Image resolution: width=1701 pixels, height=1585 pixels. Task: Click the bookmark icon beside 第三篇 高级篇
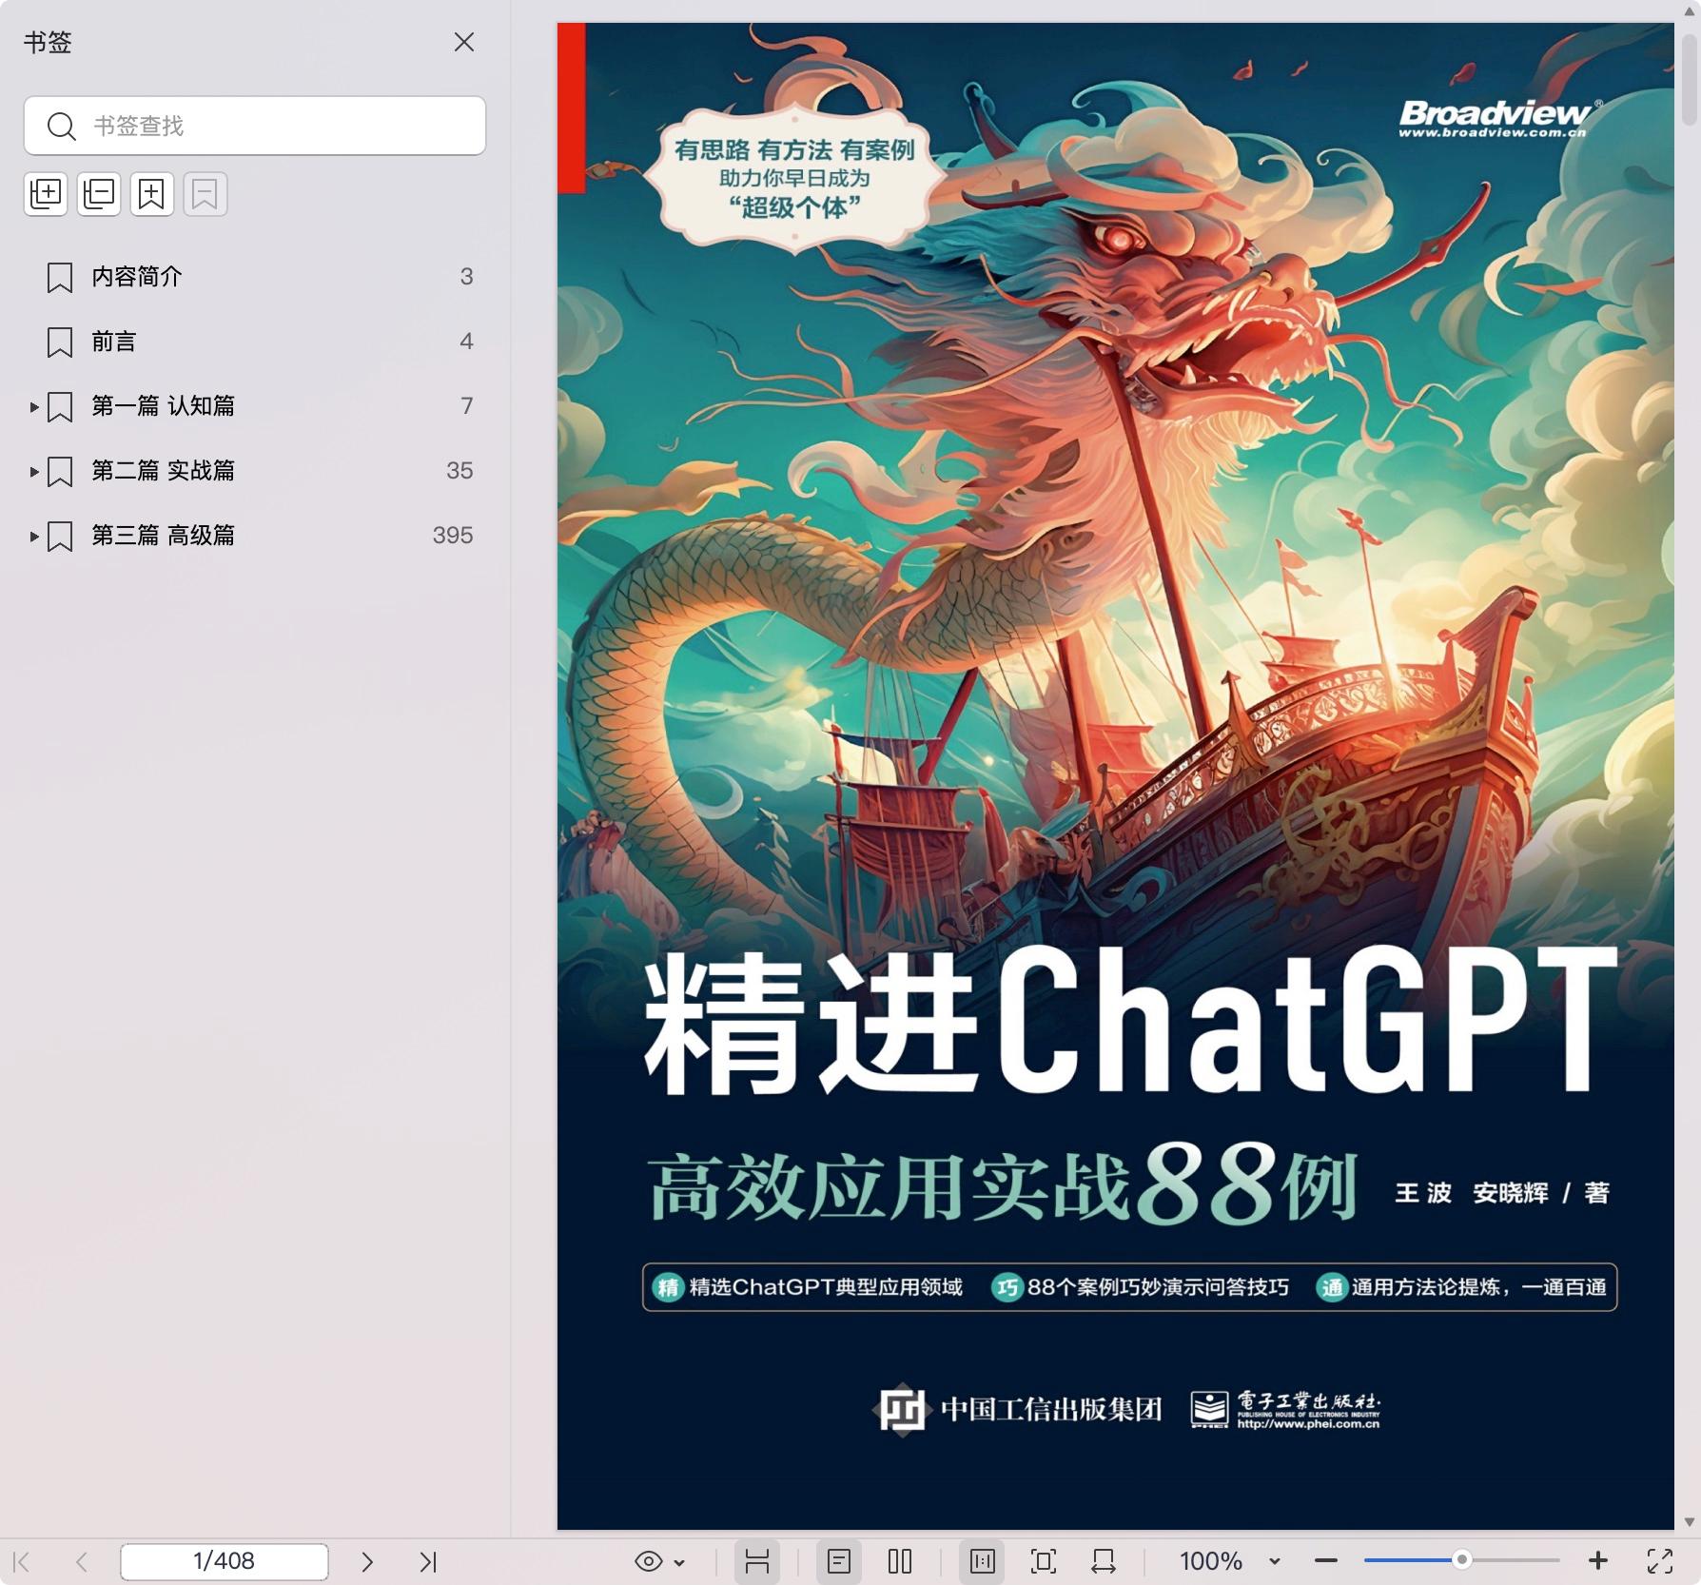click(60, 537)
